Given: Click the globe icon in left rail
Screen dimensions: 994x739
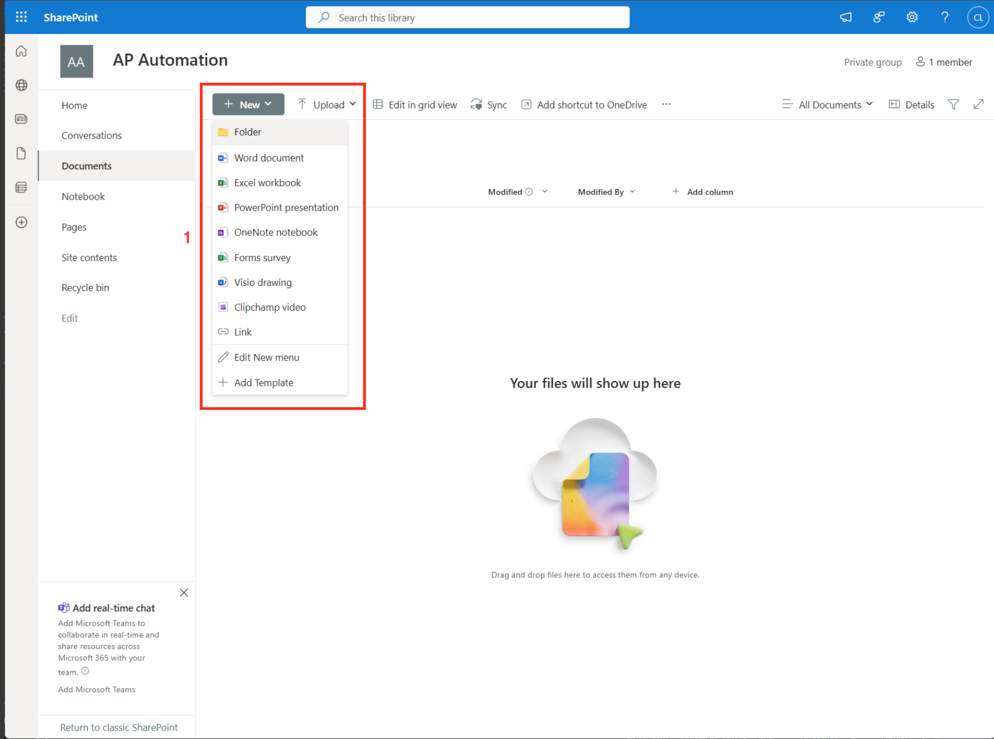Looking at the screenshot, I should (21, 85).
